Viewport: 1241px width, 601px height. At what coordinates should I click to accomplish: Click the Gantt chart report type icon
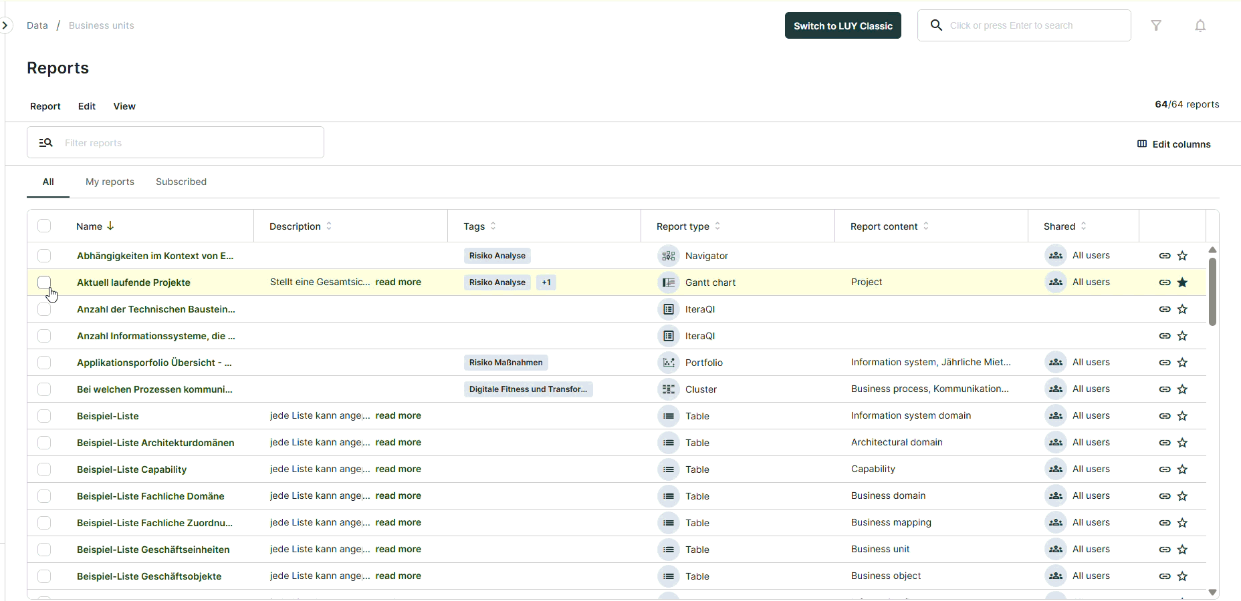pos(668,282)
